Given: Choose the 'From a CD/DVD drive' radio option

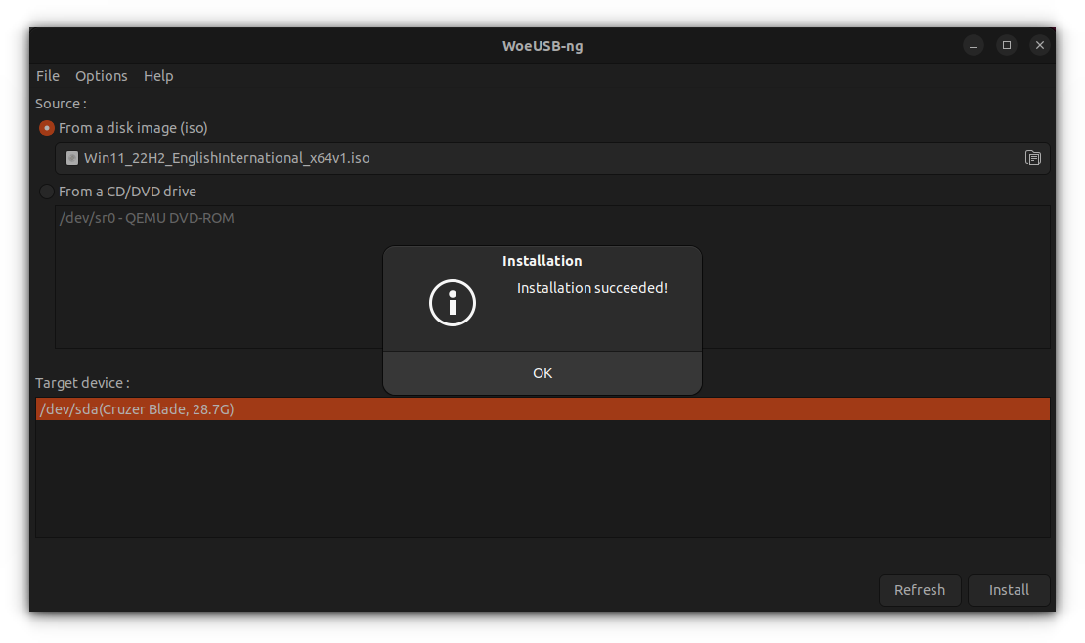Looking at the screenshot, I should point(47,192).
